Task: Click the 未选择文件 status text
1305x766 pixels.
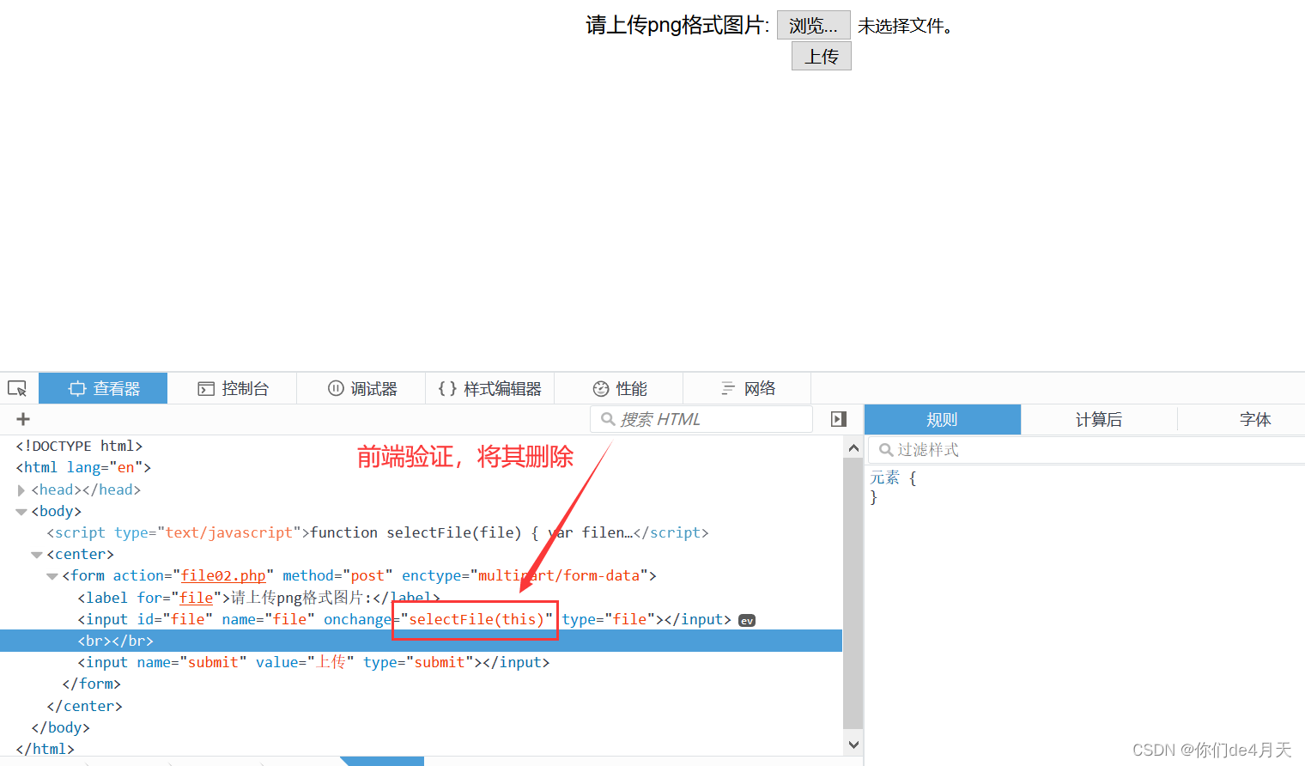Action: coord(906,27)
